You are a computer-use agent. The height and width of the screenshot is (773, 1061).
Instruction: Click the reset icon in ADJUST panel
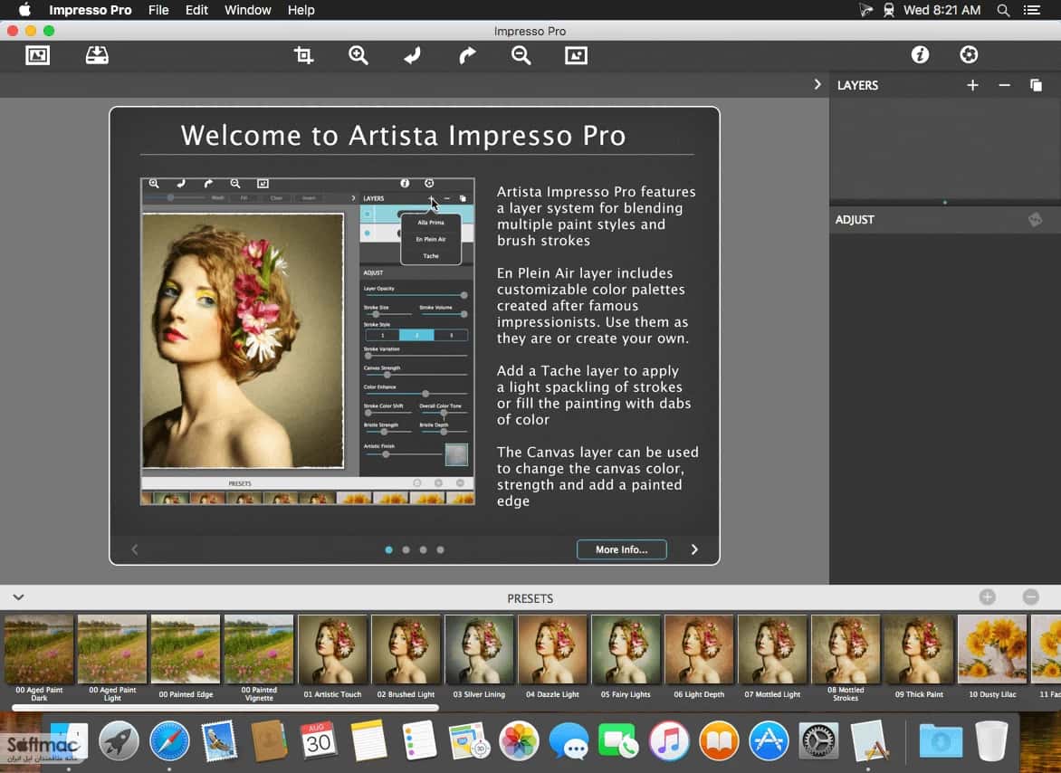1035,219
